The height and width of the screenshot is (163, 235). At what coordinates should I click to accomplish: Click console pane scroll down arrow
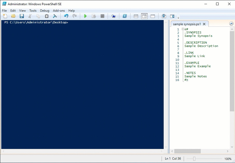coord(166,147)
